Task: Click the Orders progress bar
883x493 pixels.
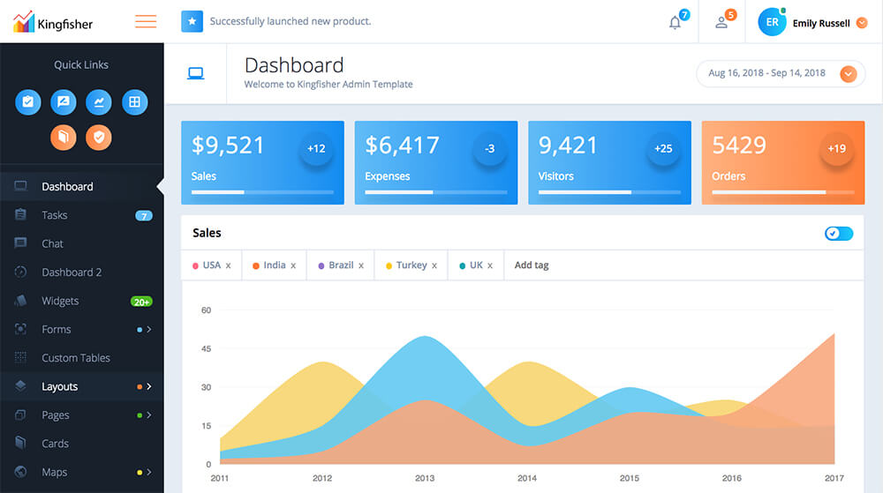Action: click(783, 191)
